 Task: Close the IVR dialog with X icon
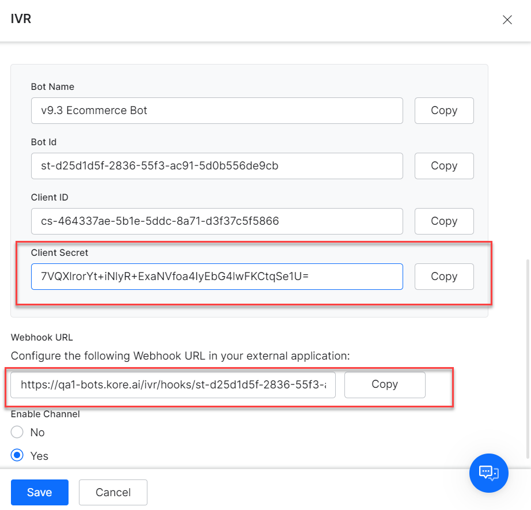pos(507,20)
